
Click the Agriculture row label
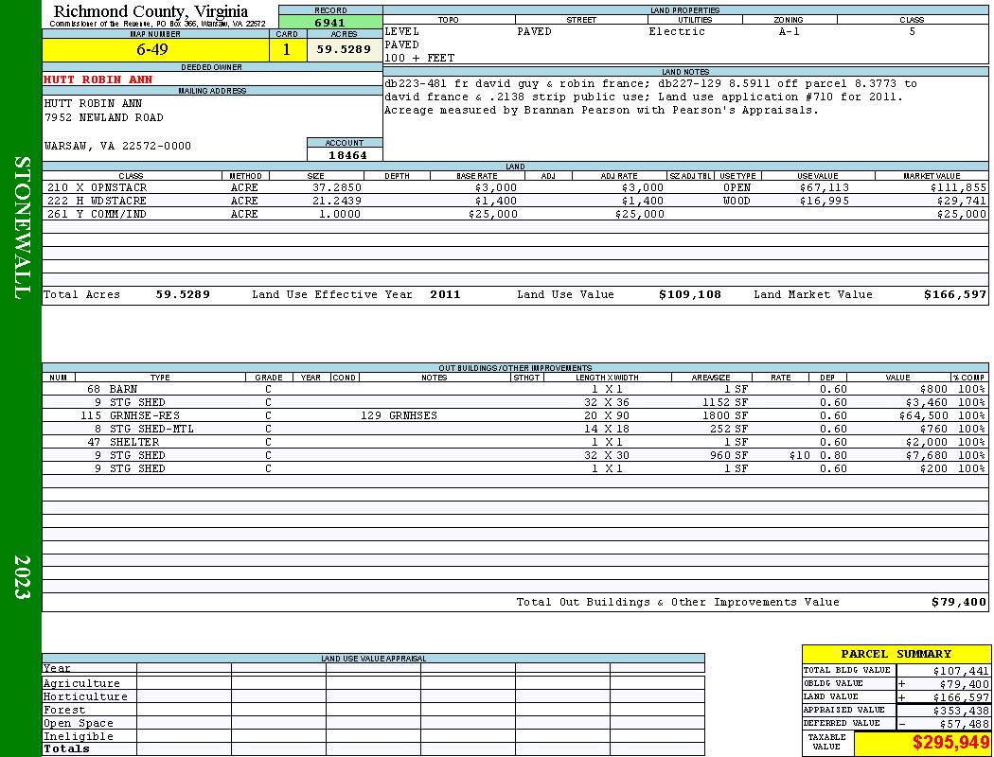click(x=81, y=683)
